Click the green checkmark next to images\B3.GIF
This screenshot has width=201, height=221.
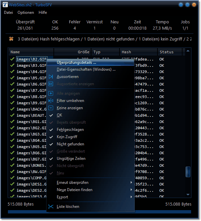pyautogui.click(x=12, y=65)
